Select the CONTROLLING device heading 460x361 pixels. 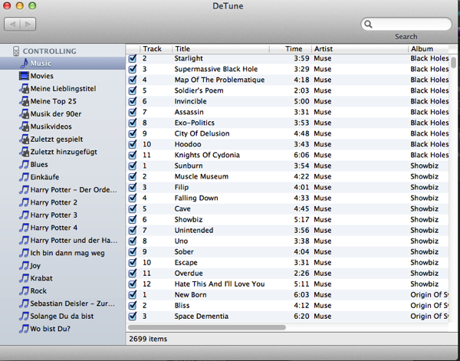(49, 51)
